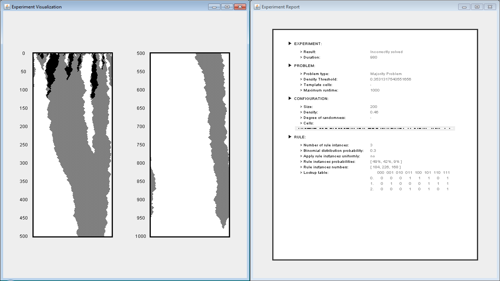The height and width of the screenshot is (281, 500).
Task: Maximize the Experiment Visualization window
Action: [227, 7]
